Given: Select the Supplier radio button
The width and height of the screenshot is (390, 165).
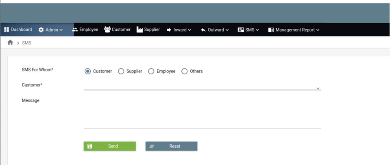Looking at the screenshot, I should (121, 71).
